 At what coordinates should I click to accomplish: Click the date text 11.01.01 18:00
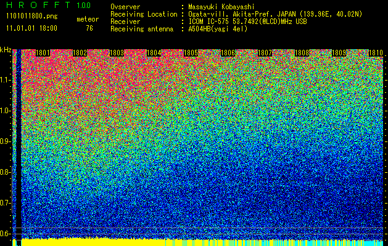[31, 28]
